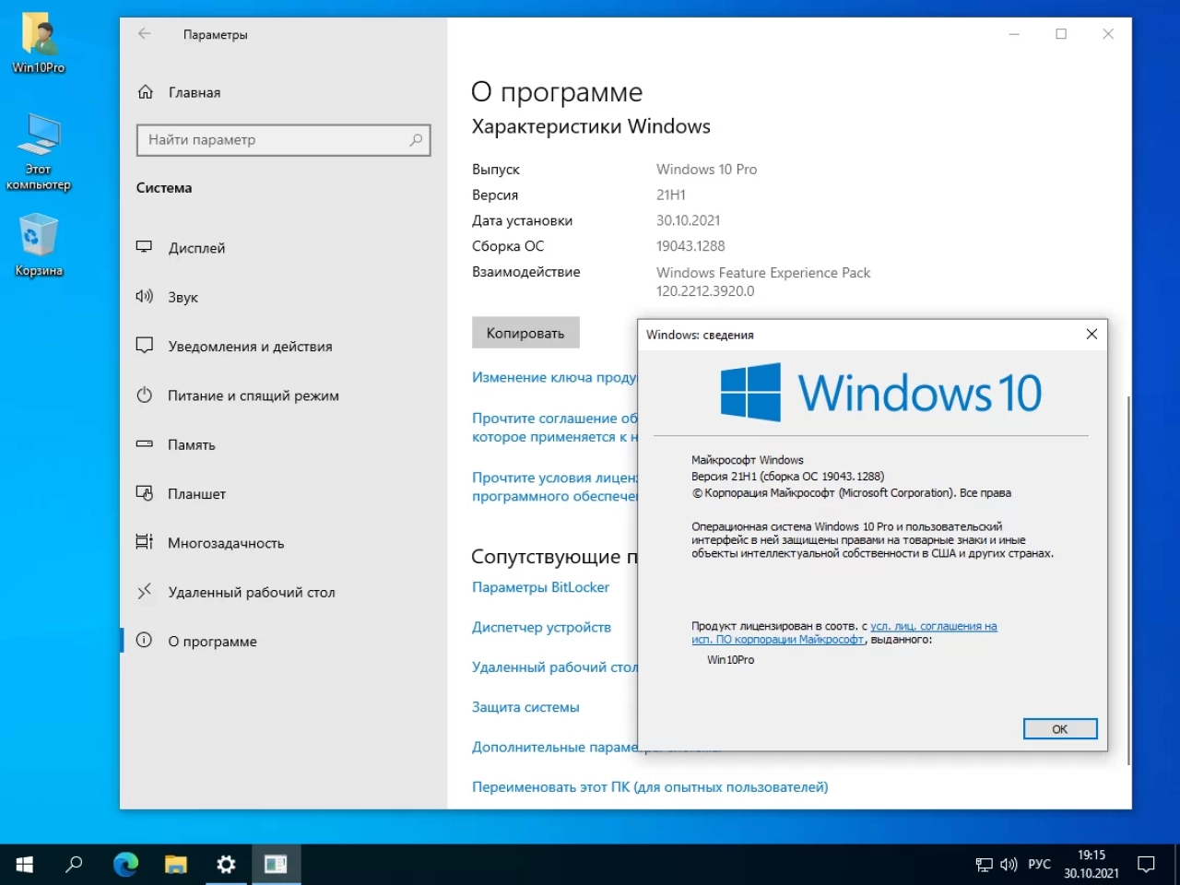Open 'Прочтите соглашение' services link
Viewport: 1180px width, 885px height.
coord(554,427)
